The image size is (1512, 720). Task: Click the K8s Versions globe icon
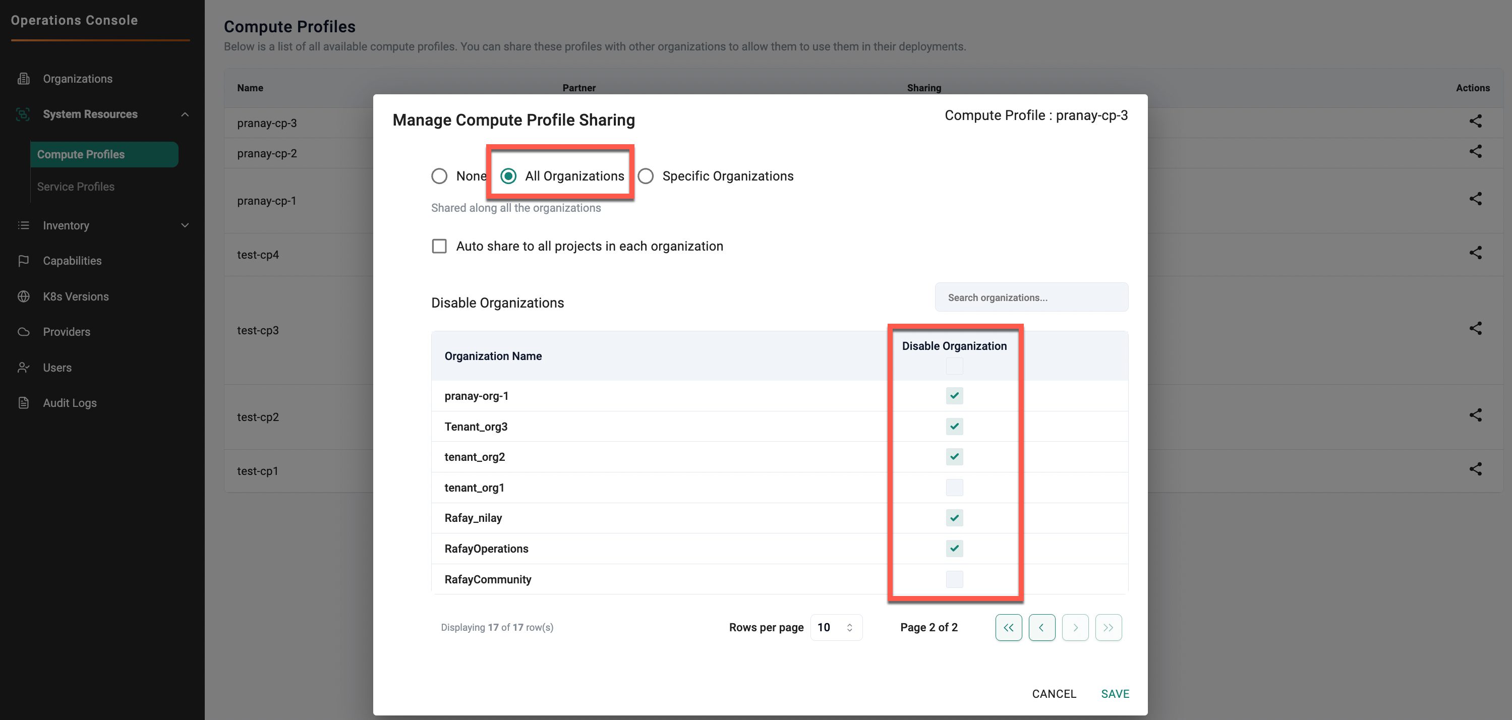point(24,296)
